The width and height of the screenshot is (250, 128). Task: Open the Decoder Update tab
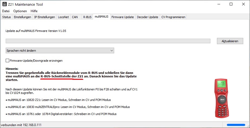click(x=148, y=17)
